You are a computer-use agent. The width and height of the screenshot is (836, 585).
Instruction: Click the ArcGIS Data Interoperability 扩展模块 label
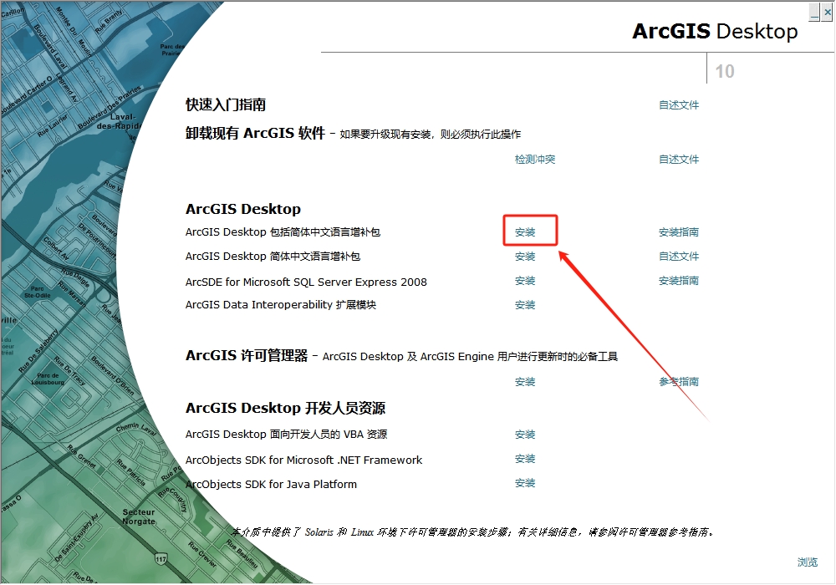click(280, 305)
